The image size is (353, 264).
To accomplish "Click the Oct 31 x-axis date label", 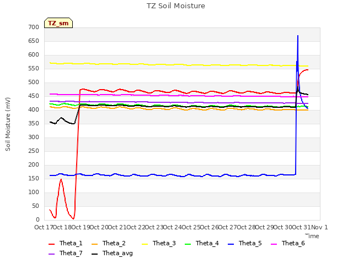I will coord(302,227).
